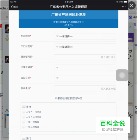Open the 证件有效期 date picker
Image resolution: width=137 pixels, height=140 pixels.
[85, 68]
